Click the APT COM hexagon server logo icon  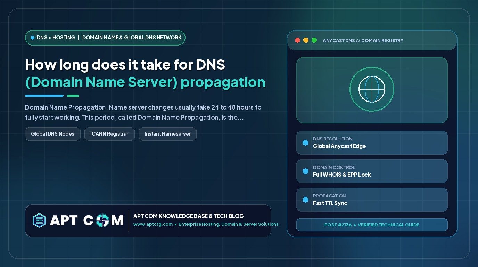pos(39,220)
